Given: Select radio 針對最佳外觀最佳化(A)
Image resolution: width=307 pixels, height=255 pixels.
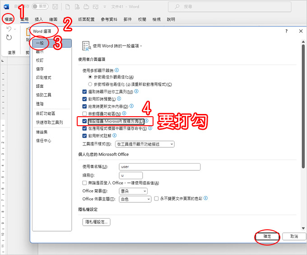Looking at the screenshot, I should pos(90,77).
